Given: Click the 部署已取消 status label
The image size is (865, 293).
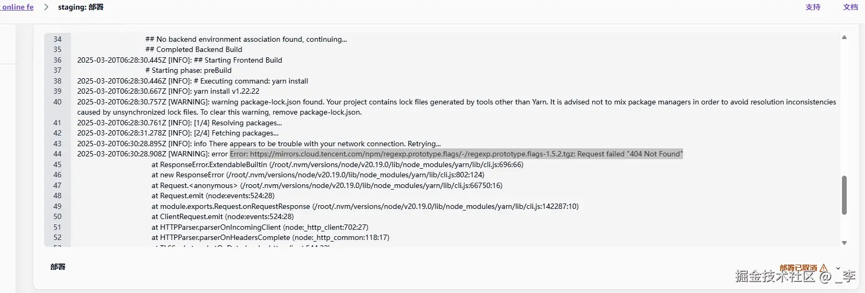Looking at the screenshot, I should click(798, 268).
